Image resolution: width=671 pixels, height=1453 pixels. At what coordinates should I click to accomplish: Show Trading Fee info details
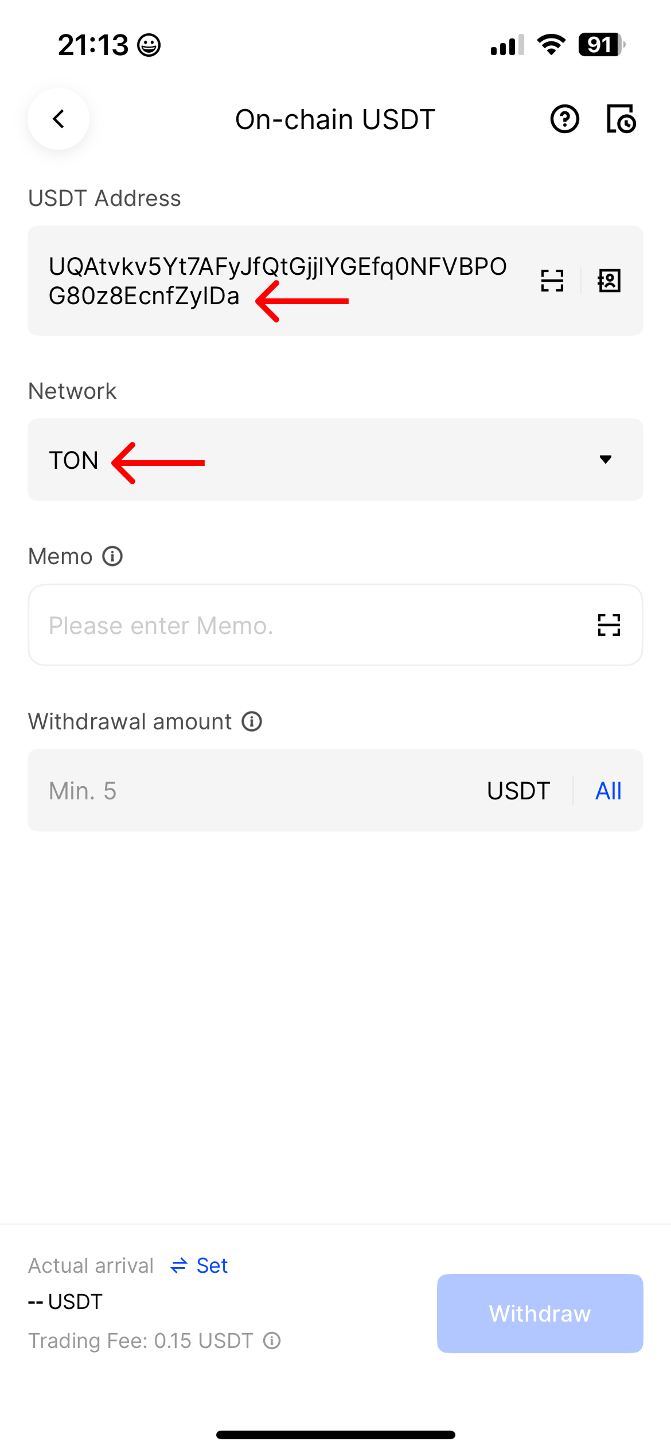(272, 1341)
